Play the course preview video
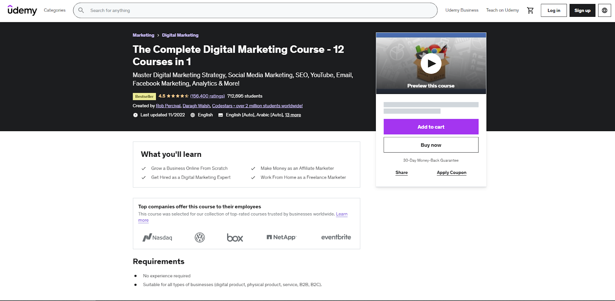The height and width of the screenshot is (301, 615). pos(431,64)
